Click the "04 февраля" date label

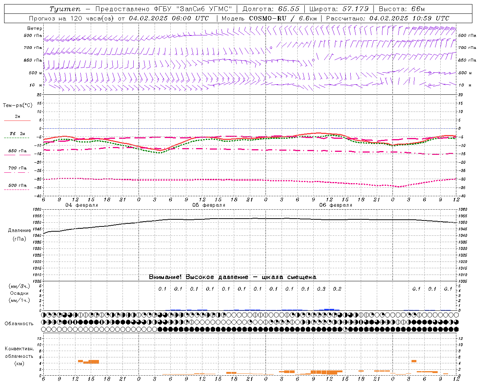click(82, 205)
